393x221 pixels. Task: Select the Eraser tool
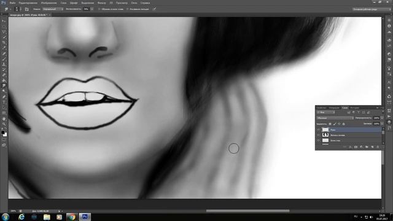4,75
